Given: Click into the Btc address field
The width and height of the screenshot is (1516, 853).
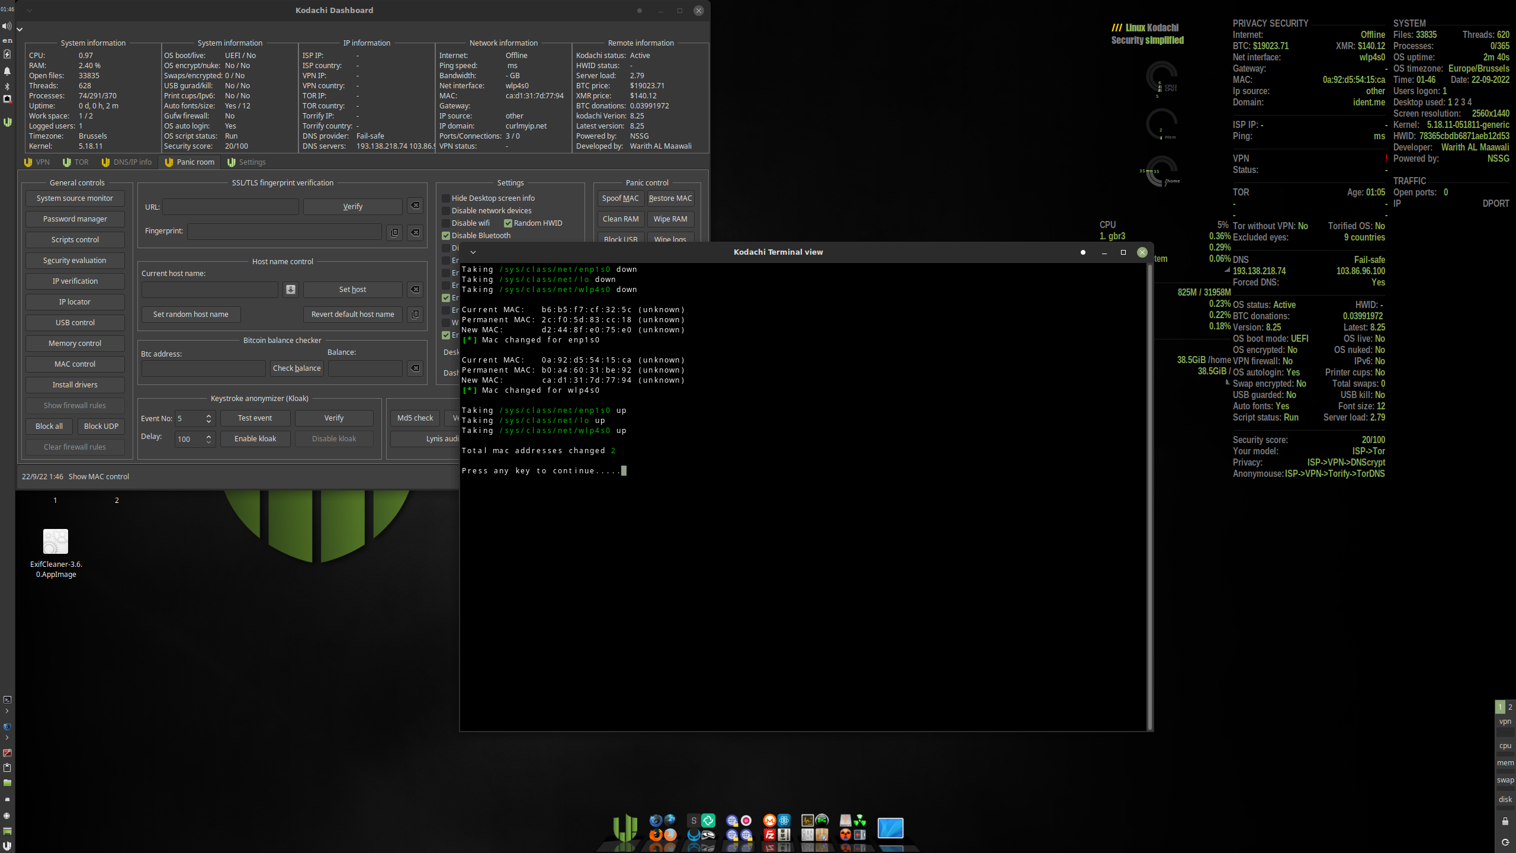Looking at the screenshot, I should click(x=203, y=368).
